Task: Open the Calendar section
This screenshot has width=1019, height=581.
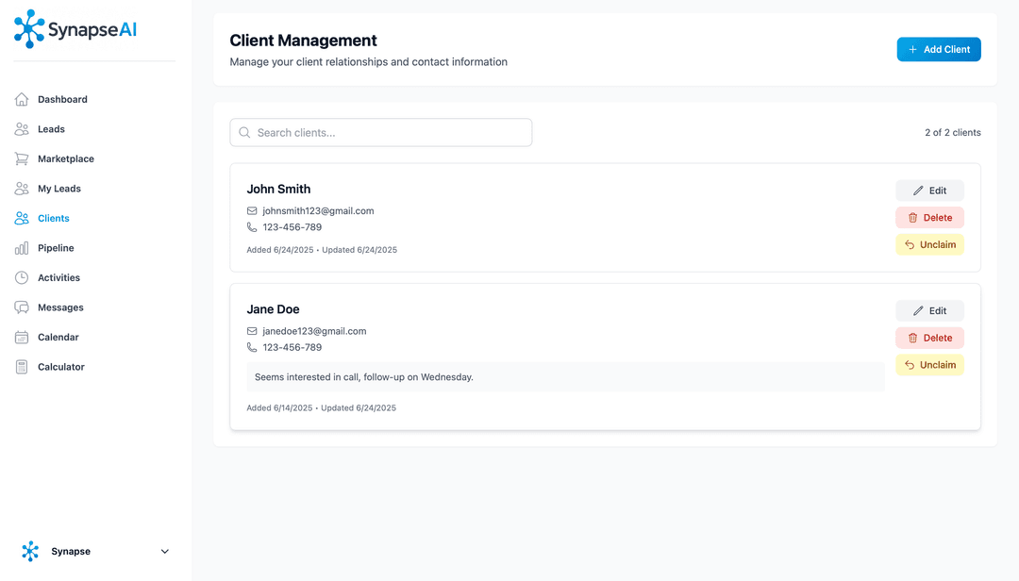Action: 58,337
